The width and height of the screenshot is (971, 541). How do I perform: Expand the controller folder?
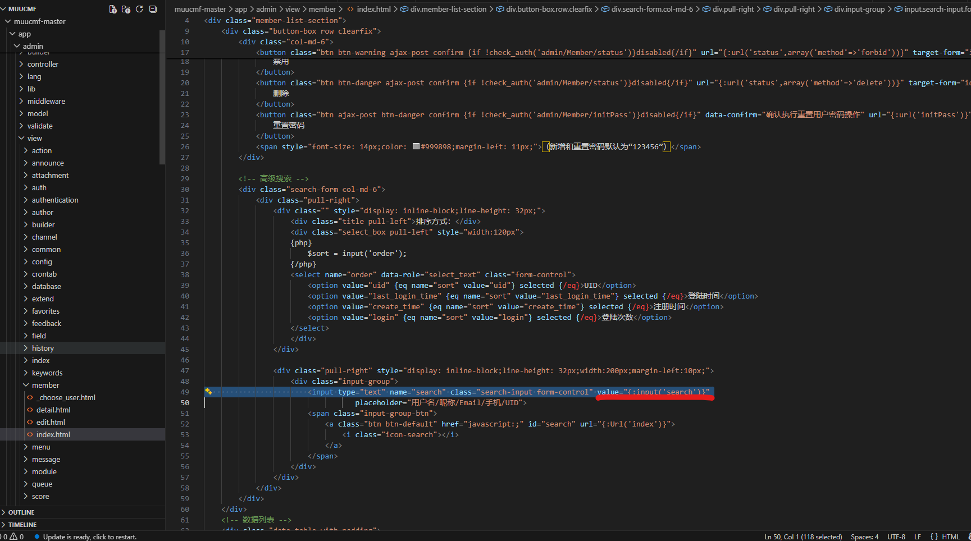[43, 64]
